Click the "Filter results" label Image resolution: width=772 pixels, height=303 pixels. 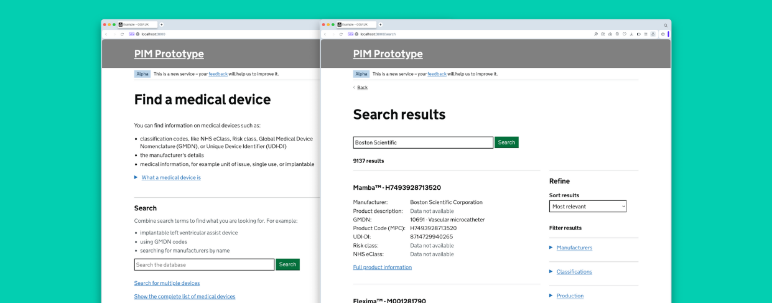pyautogui.click(x=565, y=228)
